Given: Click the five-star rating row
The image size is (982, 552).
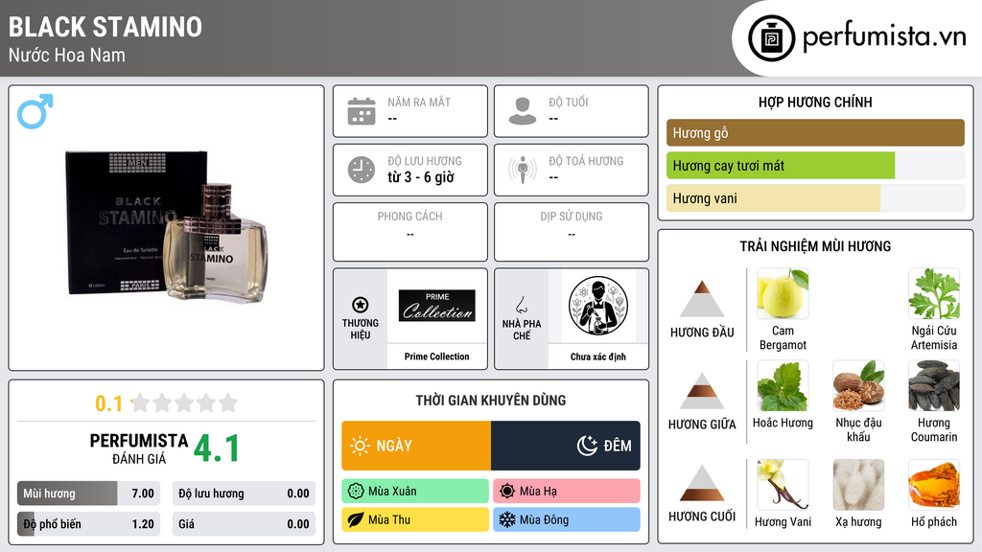Looking at the screenshot, I should click(x=184, y=402).
